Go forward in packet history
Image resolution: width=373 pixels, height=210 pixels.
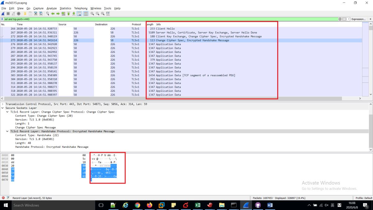[58, 14]
